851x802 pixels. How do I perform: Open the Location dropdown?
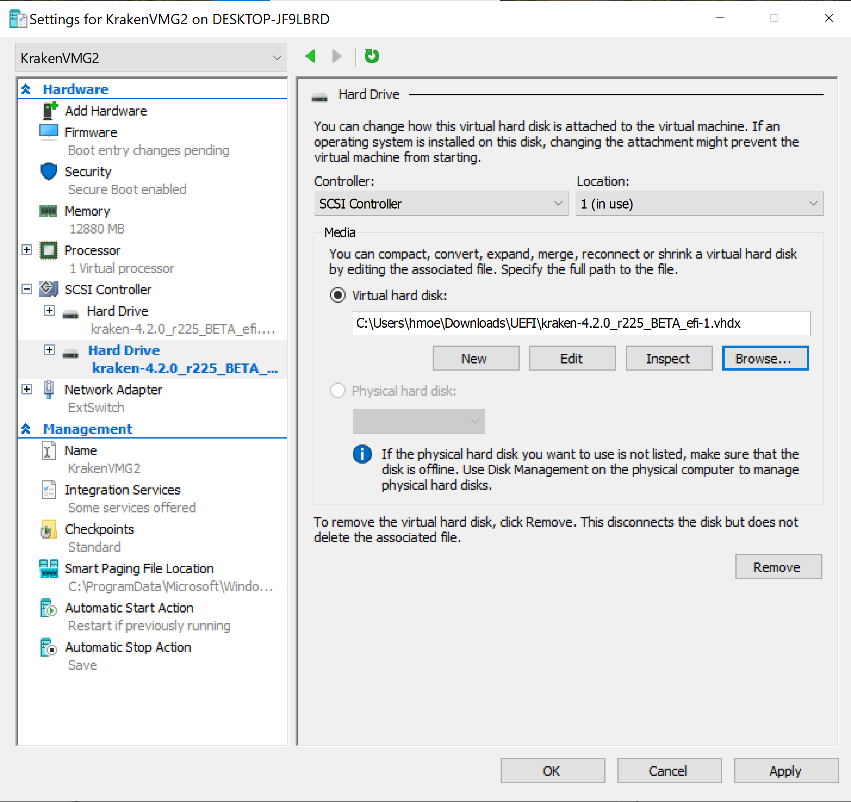[698, 204]
